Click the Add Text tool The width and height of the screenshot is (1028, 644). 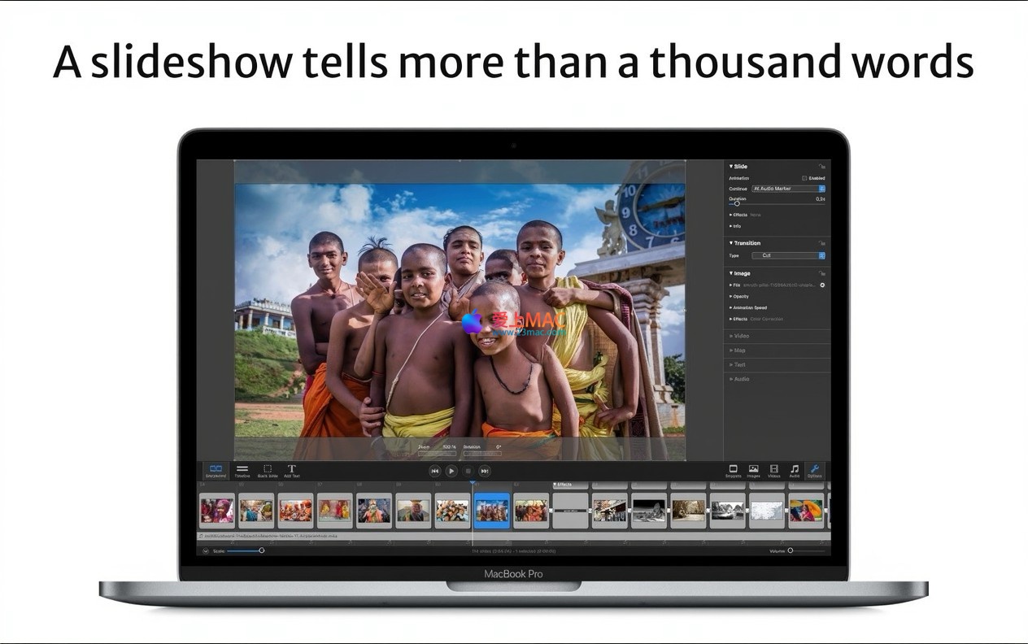(x=292, y=471)
